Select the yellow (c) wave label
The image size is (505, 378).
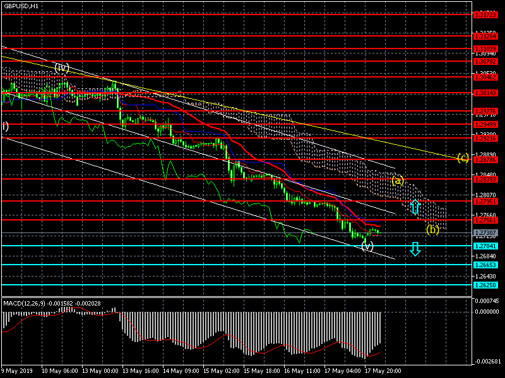click(462, 157)
